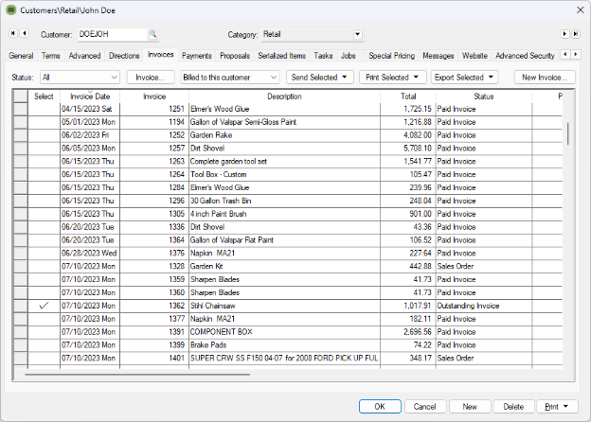591x422 pixels.
Task: Tick the Select cell for invoice 1257
Action: 44,149
